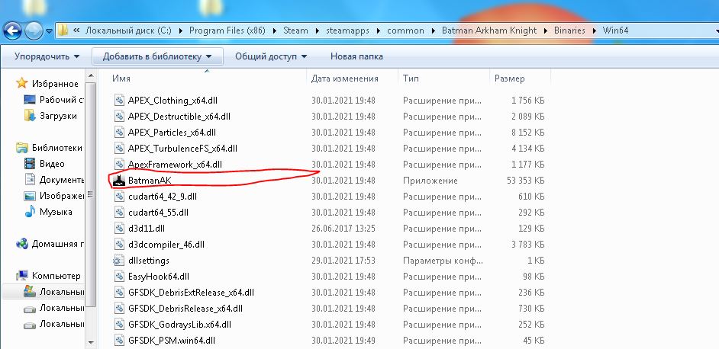This screenshot has height=349, width=719.
Task: Click the Forward navigation arrow button
Action: click(34, 30)
